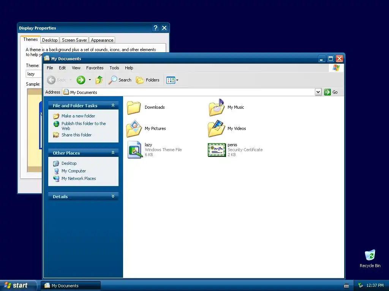
Task: Open the Address bar dropdown
Action: click(x=318, y=92)
